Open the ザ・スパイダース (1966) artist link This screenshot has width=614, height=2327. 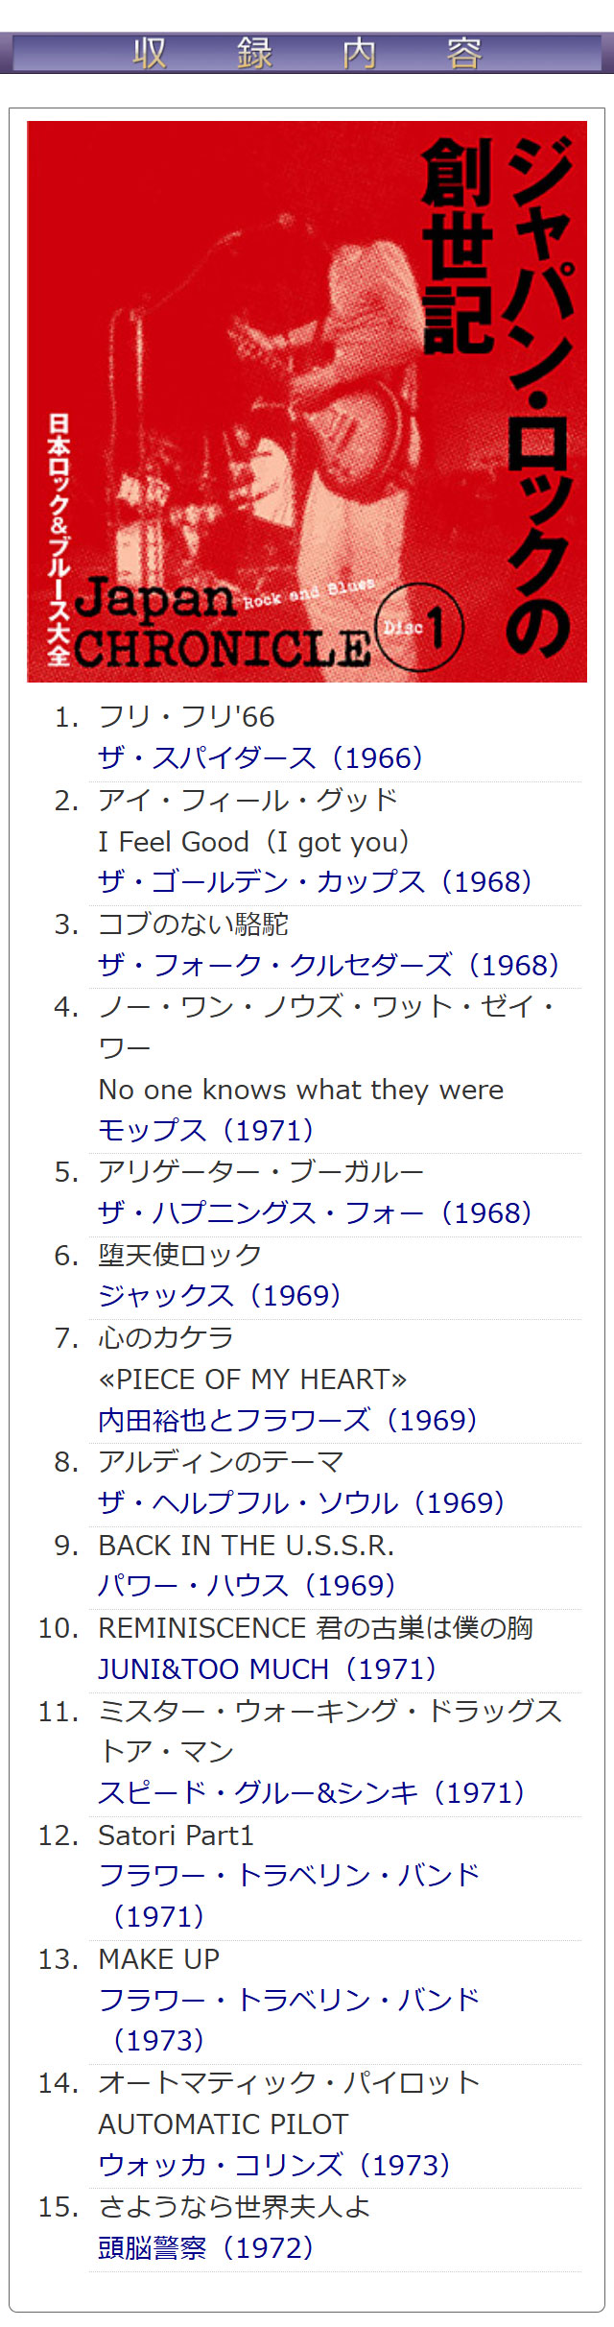[260, 758]
